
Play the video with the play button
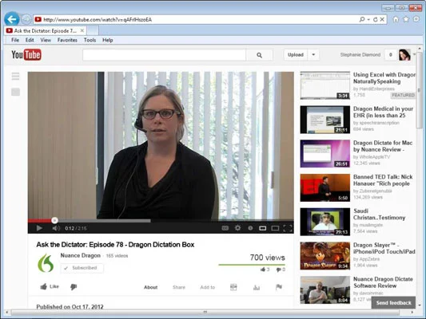pos(39,228)
